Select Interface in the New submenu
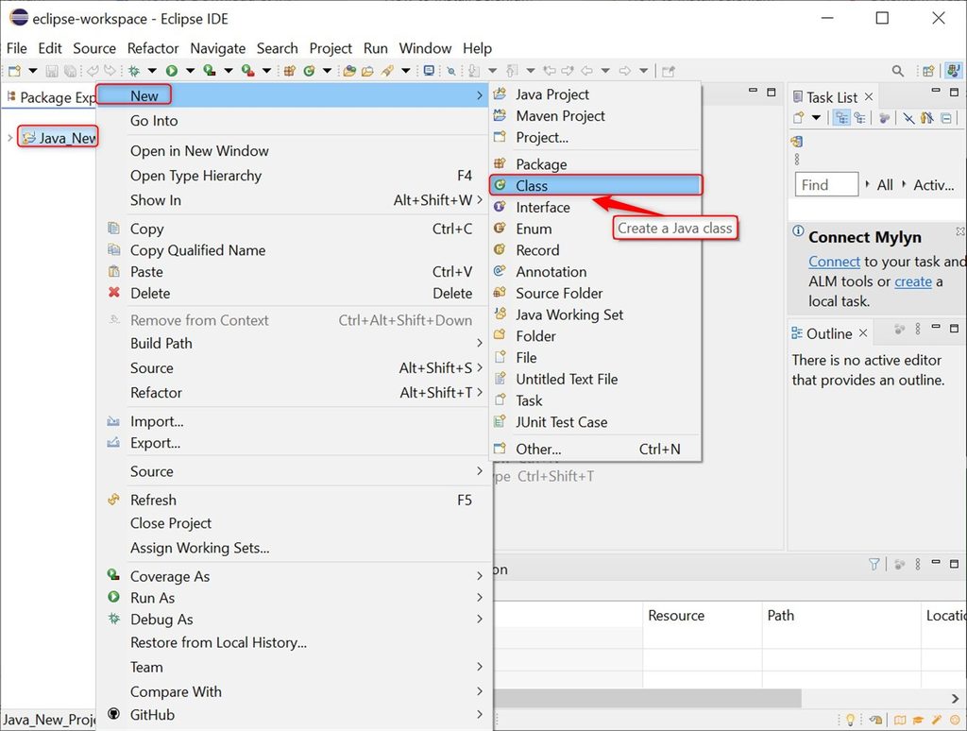 [x=596, y=207]
